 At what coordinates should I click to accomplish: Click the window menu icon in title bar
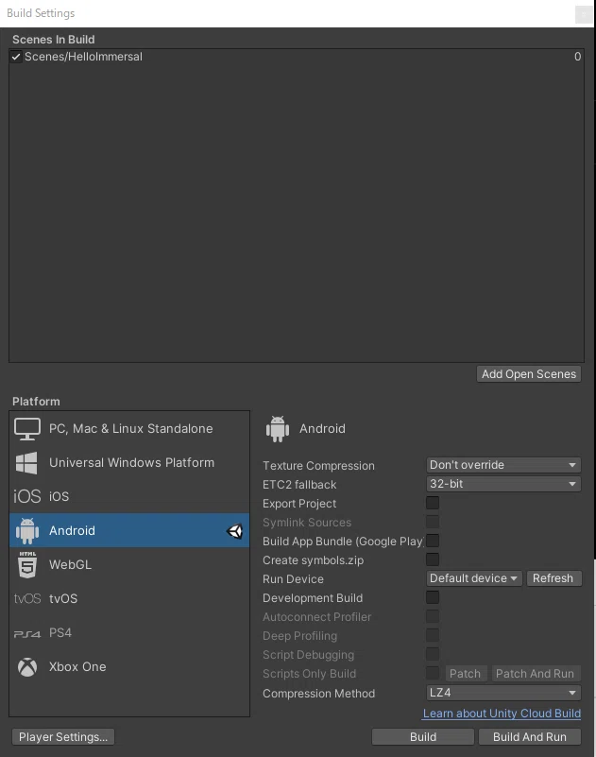(584, 14)
